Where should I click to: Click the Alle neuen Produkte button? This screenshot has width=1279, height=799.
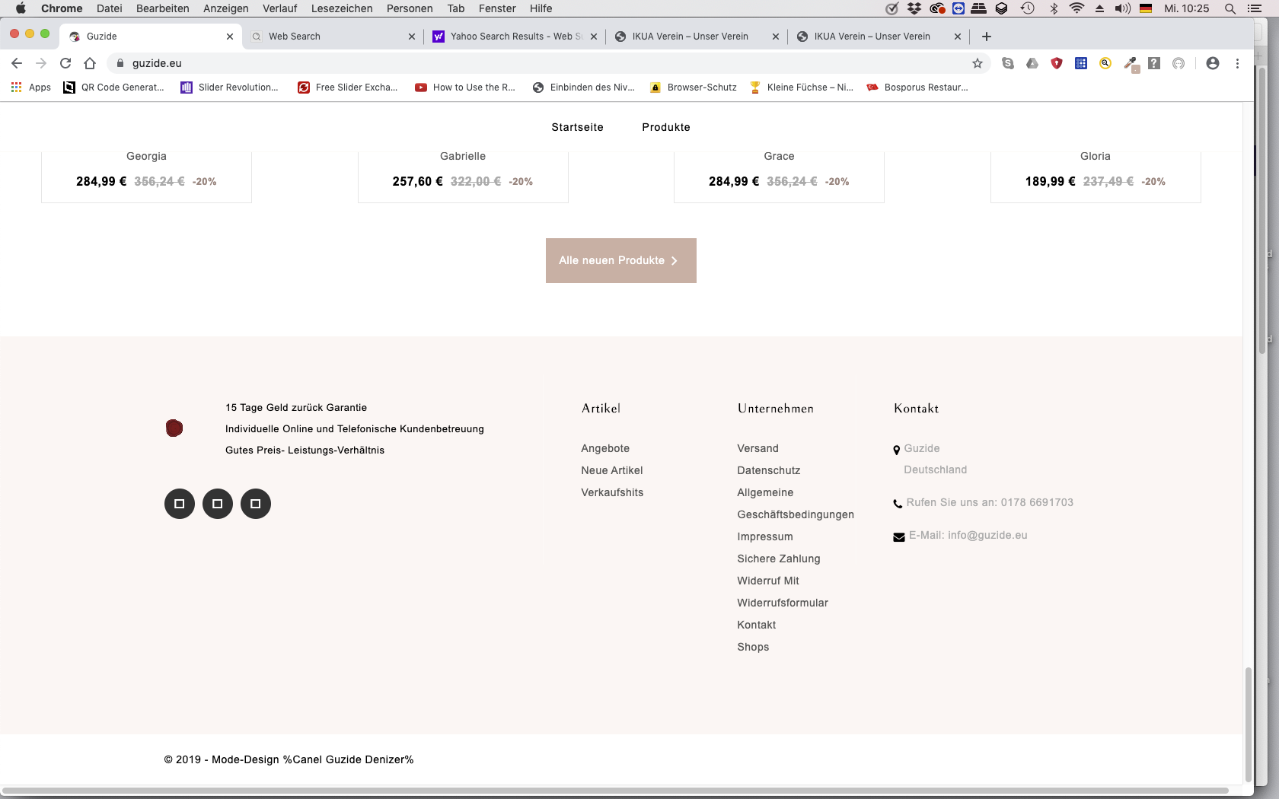pyautogui.click(x=621, y=260)
